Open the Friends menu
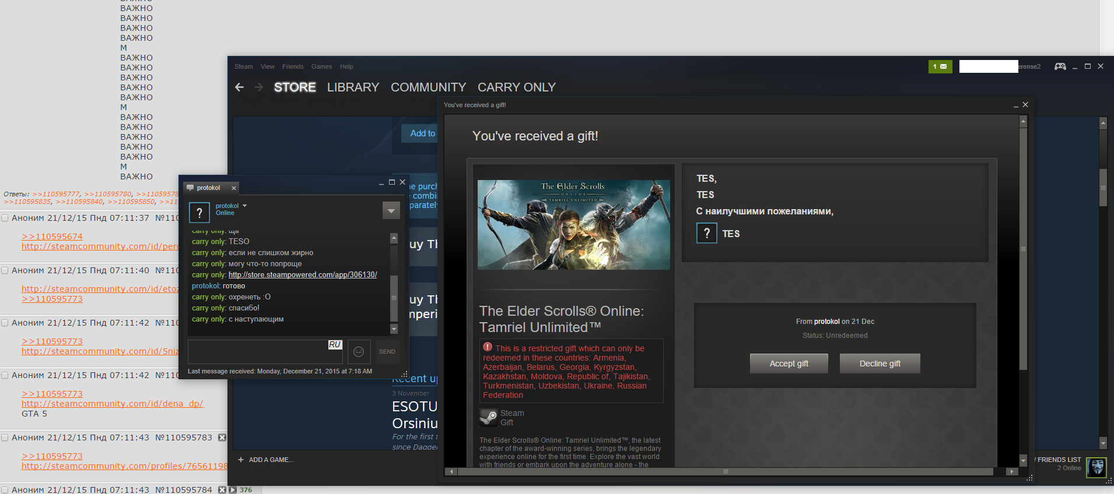Screen dimensions: 1114x494 coord(293,66)
